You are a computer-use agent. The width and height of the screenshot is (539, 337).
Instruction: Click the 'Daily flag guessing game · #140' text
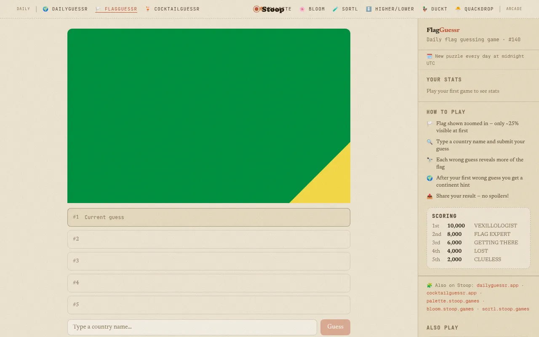(473, 40)
